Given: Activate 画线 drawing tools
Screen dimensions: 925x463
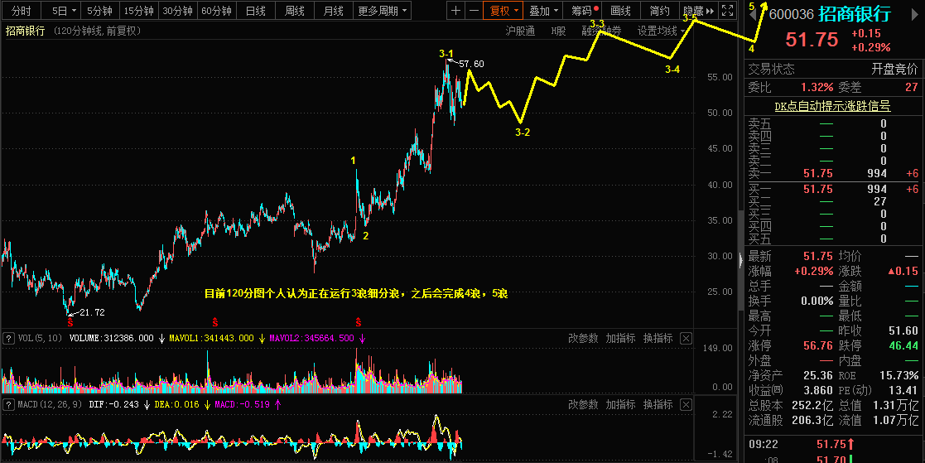Looking at the screenshot, I should (620, 11).
